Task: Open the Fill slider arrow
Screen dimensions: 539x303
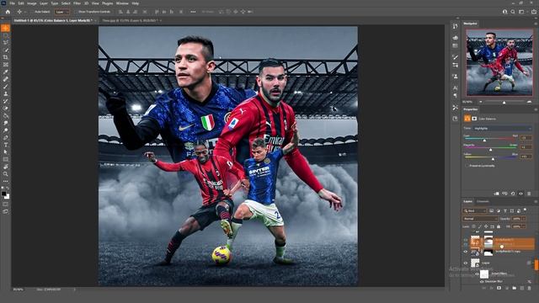Action: click(x=524, y=226)
